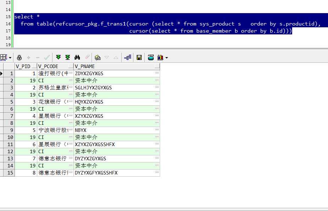The width and height of the screenshot is (328, 211).
Task: Open the single record view icon
Action: point(98,57)
